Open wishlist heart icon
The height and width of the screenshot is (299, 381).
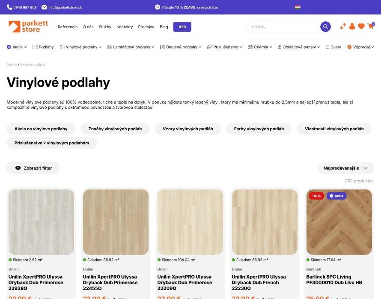pyautogui.click(x=361, y=26)
